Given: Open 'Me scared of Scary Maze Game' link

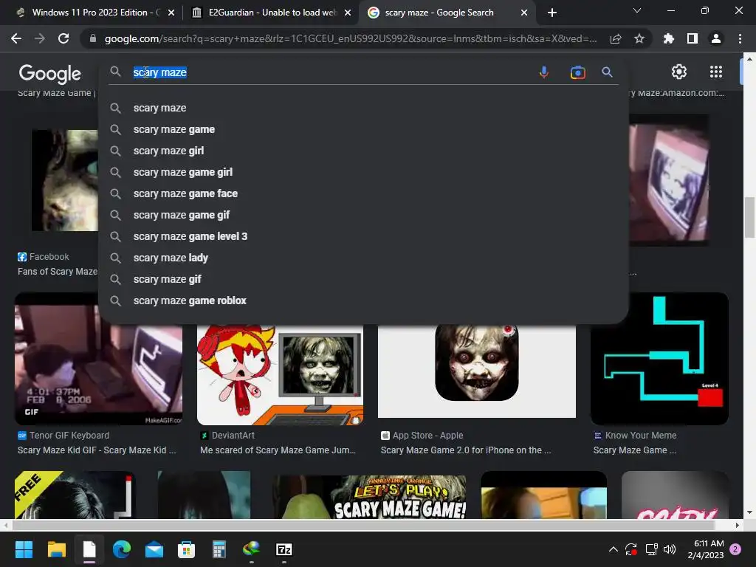Looking at the screenshot, I should [x=278, y=450].
